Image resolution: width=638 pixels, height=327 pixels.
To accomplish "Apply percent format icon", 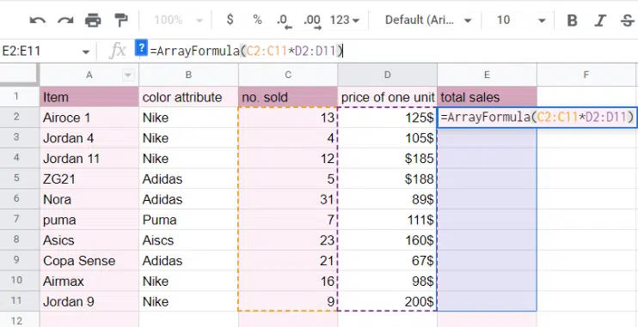I will pos(257,20).
